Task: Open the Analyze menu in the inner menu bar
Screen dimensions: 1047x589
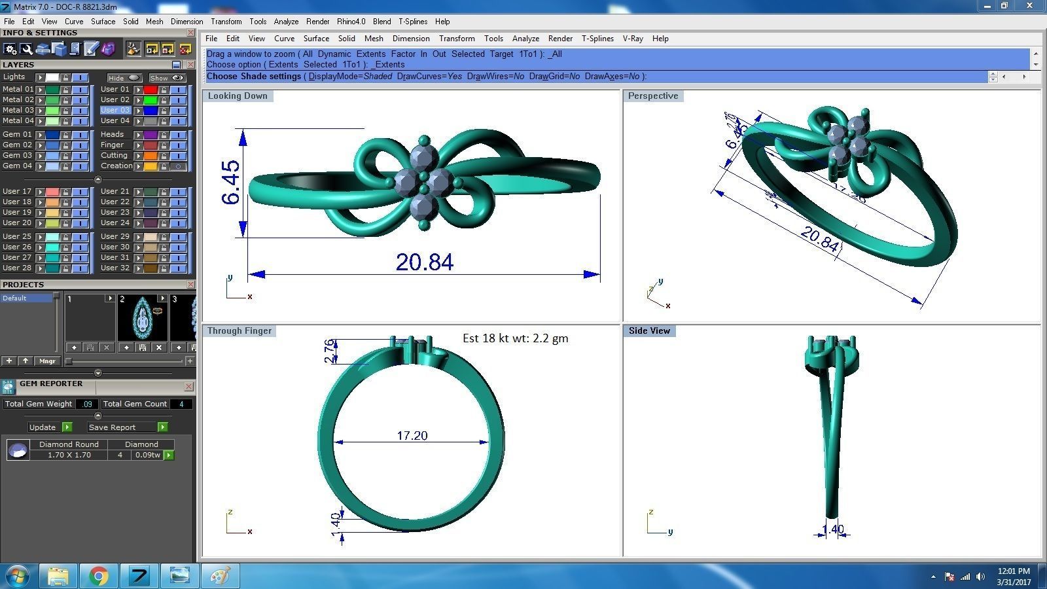Action: point(525,39)
